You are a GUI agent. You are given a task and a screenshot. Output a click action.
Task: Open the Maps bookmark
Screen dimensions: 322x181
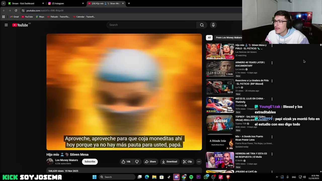(40, 17)
